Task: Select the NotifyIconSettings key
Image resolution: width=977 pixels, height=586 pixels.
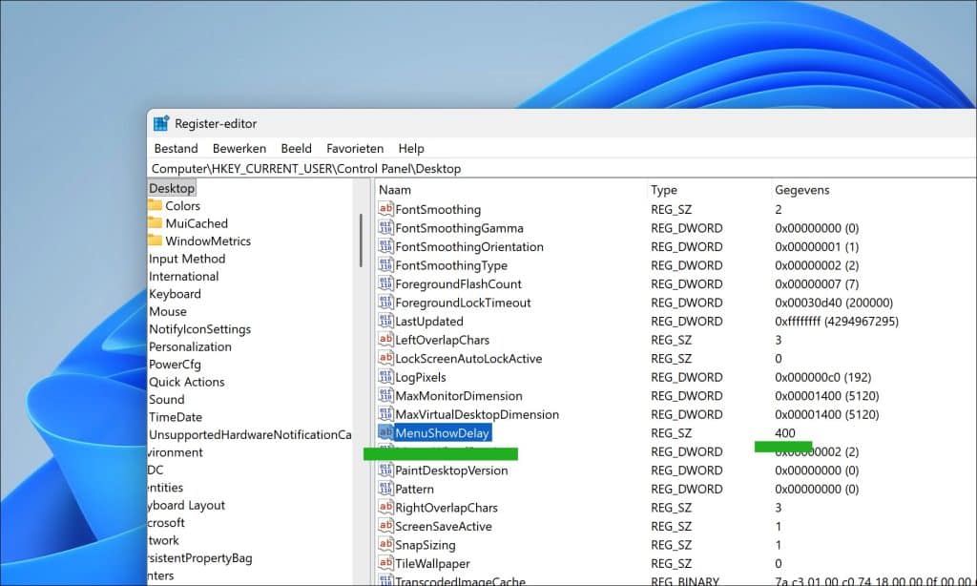Action: point(200,329)
